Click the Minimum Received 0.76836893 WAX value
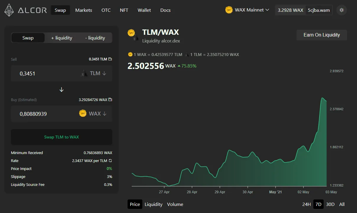Image resolution: width=357 pixels, height=213 pixels. tap(98, 153)
